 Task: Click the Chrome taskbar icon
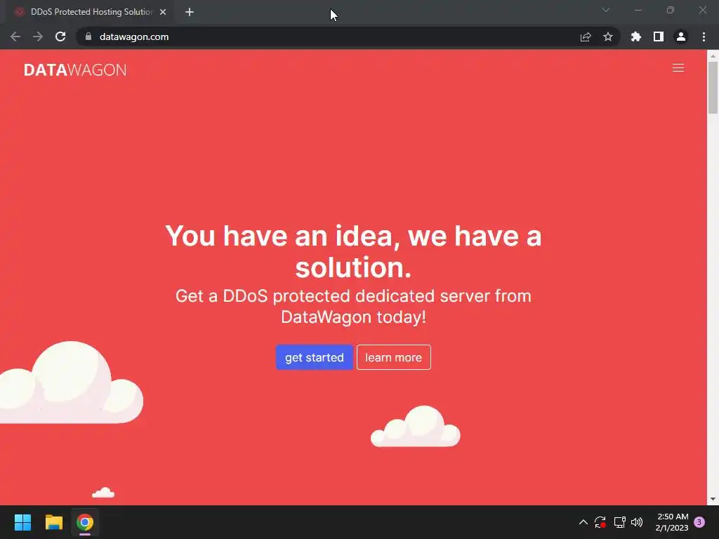(x=85, y=522)
